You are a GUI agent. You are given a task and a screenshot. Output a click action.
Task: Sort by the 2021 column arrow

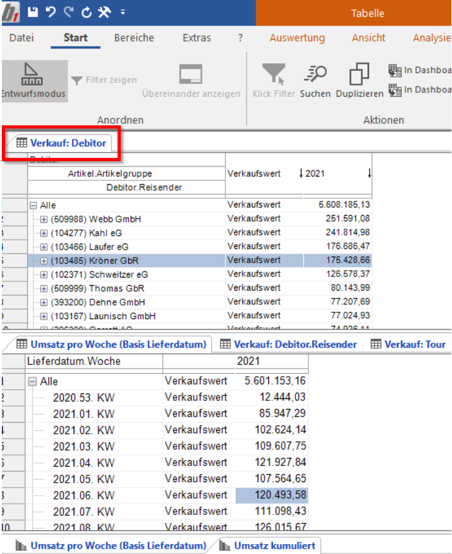coord(369,174)
